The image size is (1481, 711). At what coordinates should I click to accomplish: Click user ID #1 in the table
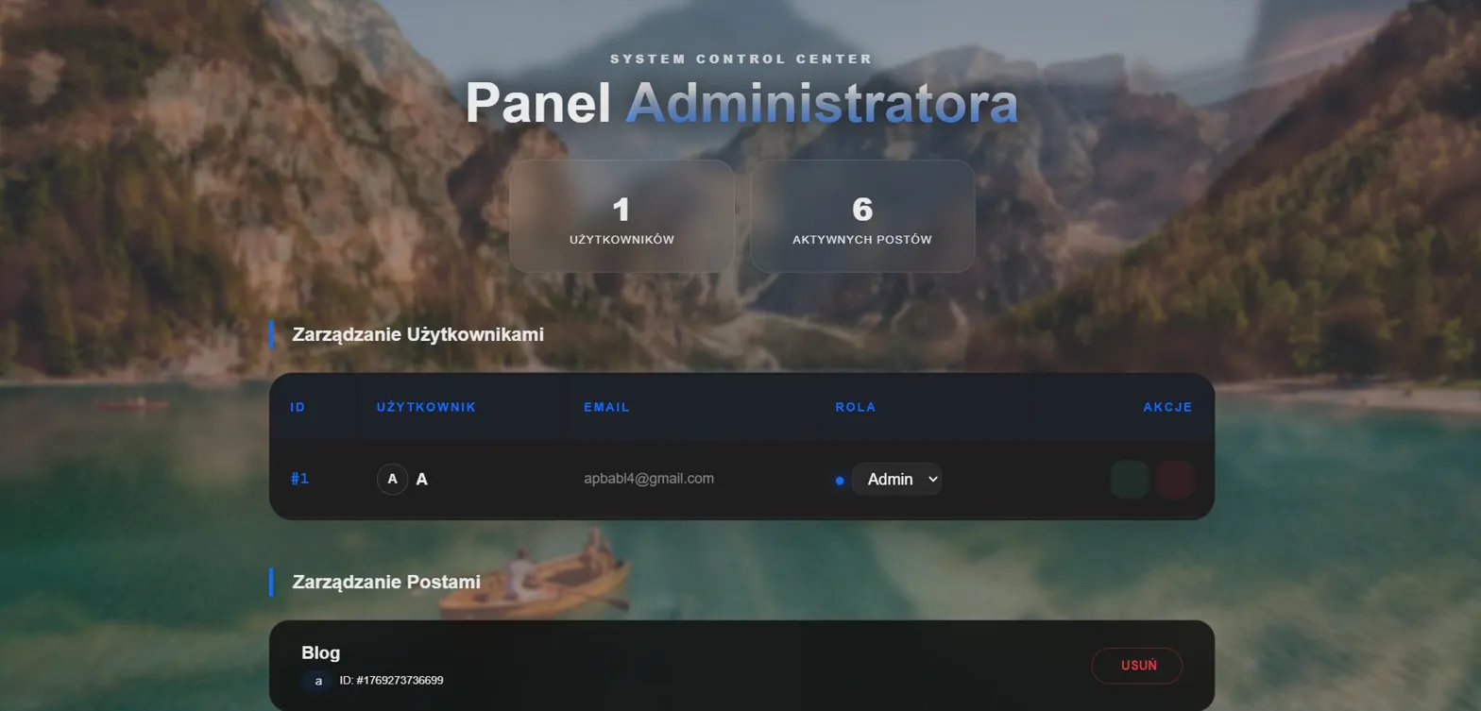coord(300,479)
